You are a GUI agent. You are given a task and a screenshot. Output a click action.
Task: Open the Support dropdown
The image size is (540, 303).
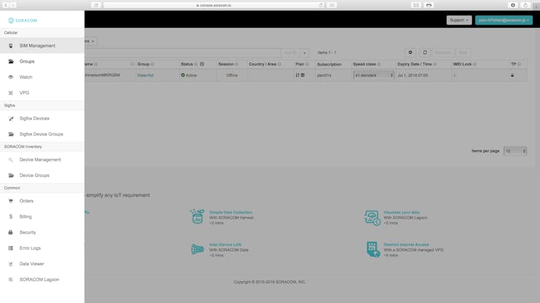coord(459,20)
